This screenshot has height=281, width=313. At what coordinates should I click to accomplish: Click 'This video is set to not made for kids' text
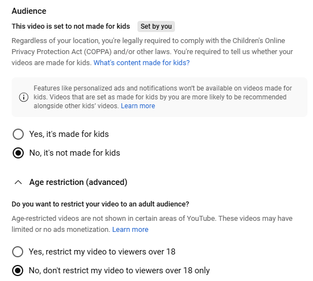coord(71,26)
